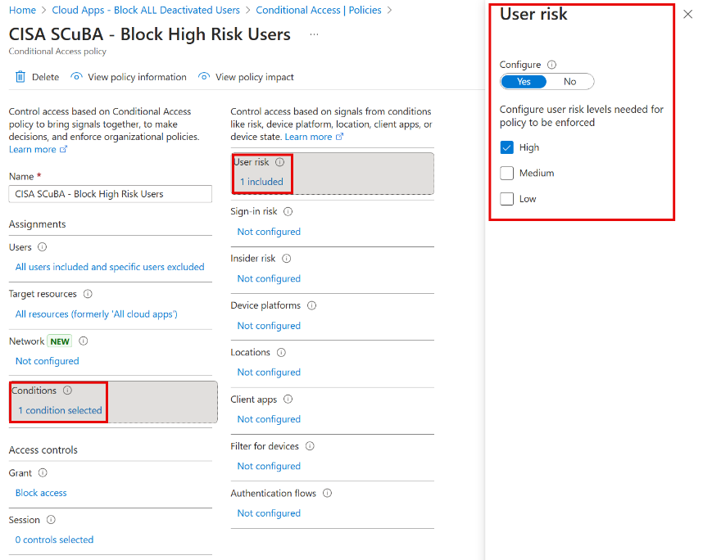Switch the Configure toggle to No
The width and height of the screenshot is (703, 560).
[570, 81]
